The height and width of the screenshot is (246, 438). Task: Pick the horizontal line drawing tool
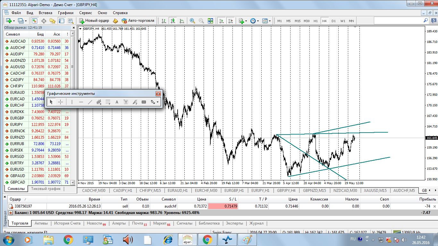(x=81, y=102)
